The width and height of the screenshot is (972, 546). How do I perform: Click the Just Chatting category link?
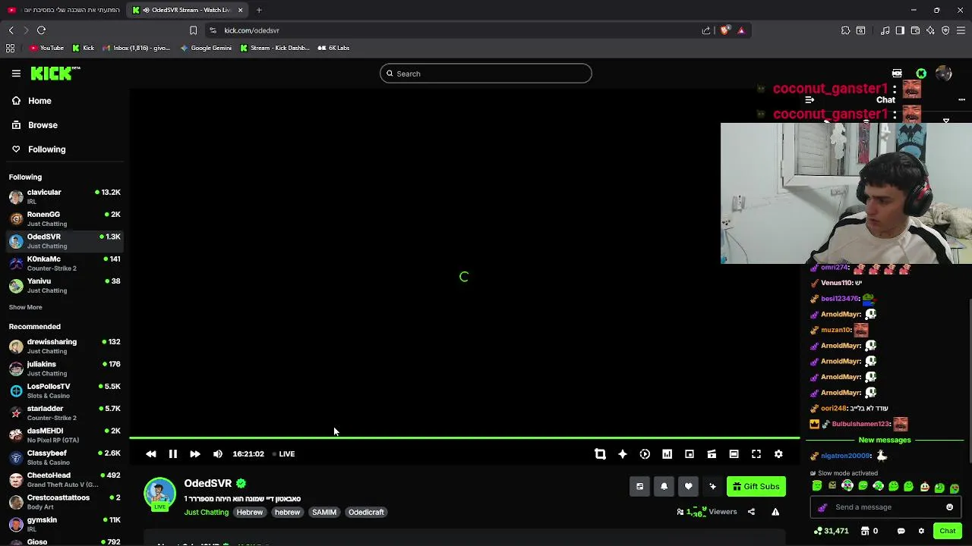point(206,513)
